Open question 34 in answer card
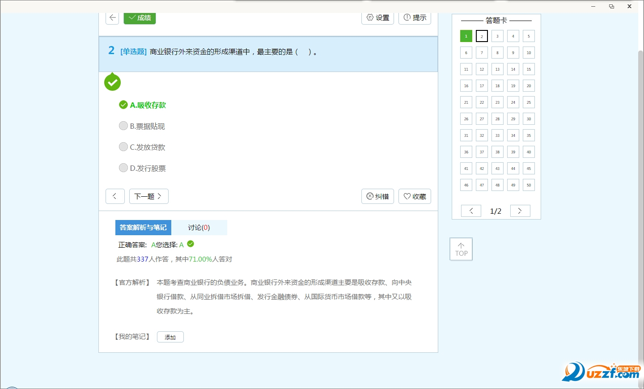This screenshot has width=644, height=389. coord(513,135)
